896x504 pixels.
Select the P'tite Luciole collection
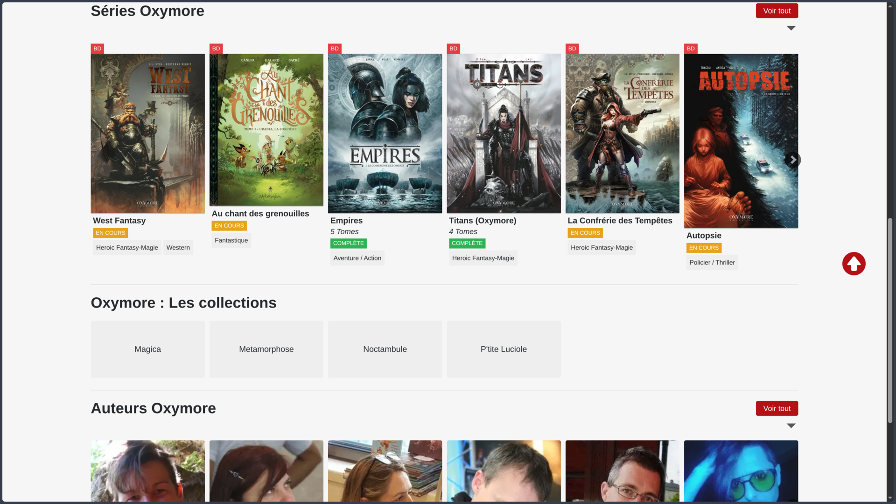pos(504,349)
